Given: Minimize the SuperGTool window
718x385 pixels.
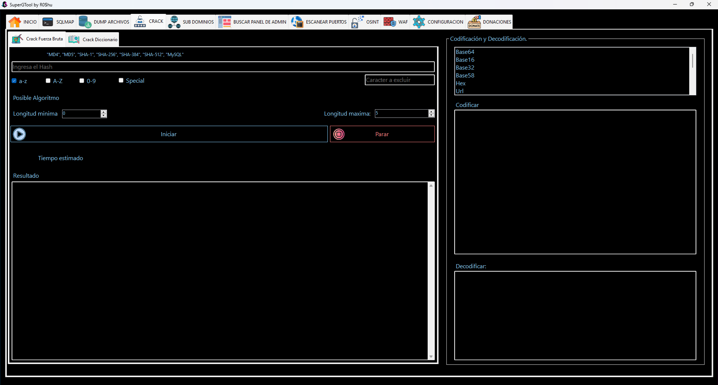Looking at the screenshot, I should [675, 4].
